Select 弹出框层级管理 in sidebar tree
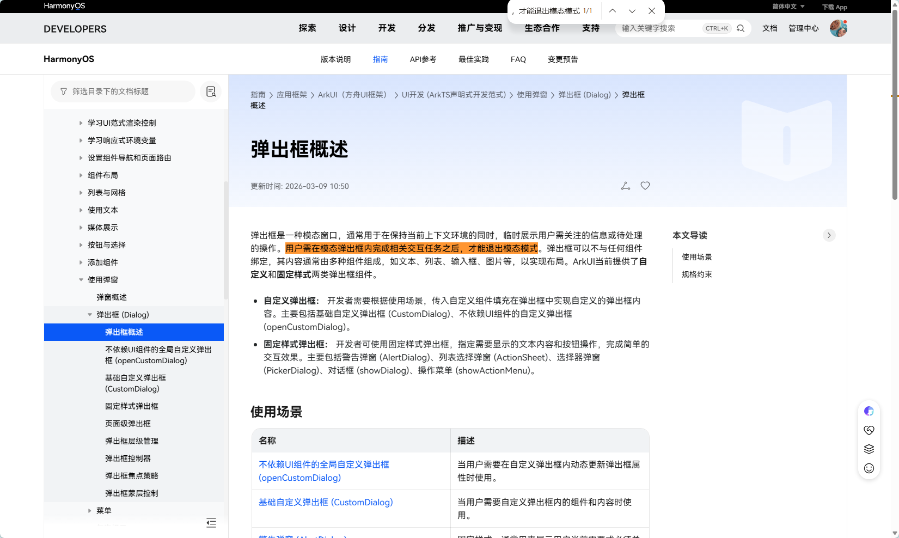 tap(132, 441)
